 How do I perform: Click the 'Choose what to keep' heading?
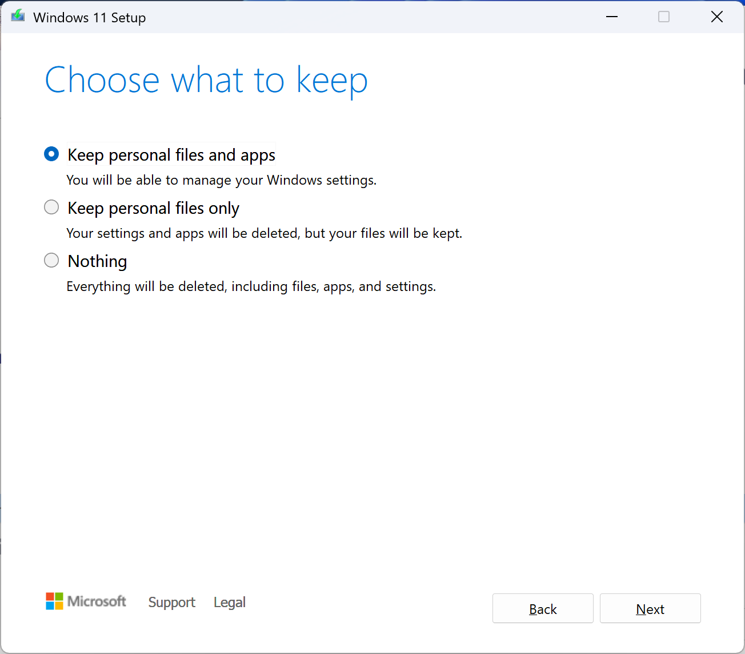[x=206, y=80]
